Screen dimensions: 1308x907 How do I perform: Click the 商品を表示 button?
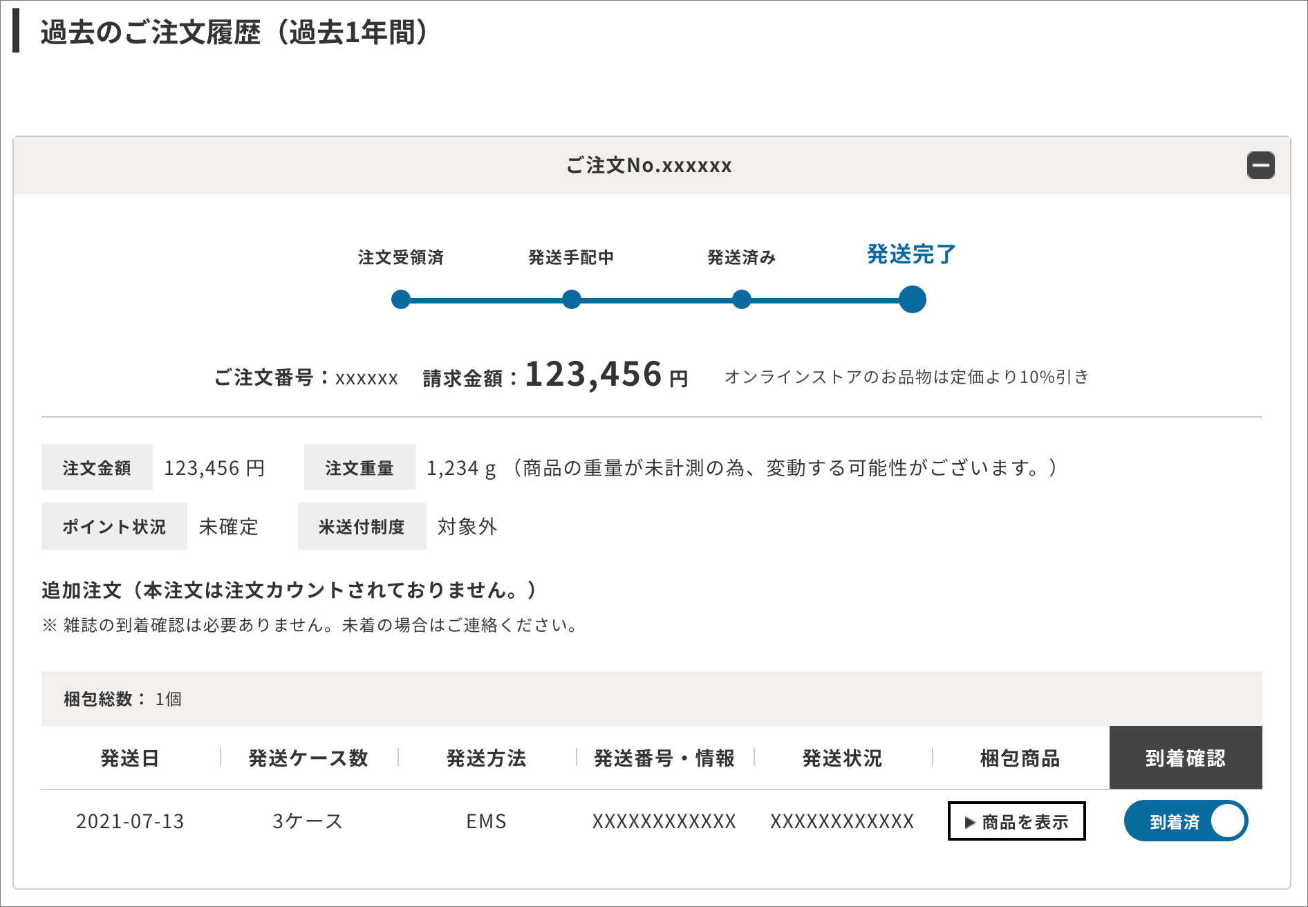[x=1016, y=821]
